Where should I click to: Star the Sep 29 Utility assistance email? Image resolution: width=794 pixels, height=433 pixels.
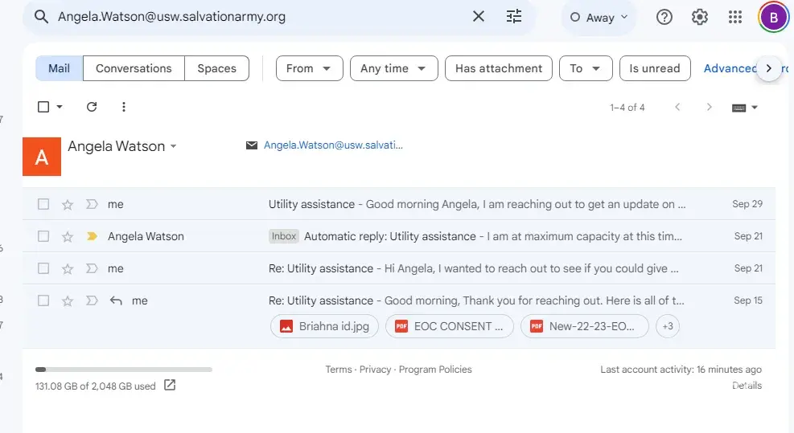click(68, 205)
